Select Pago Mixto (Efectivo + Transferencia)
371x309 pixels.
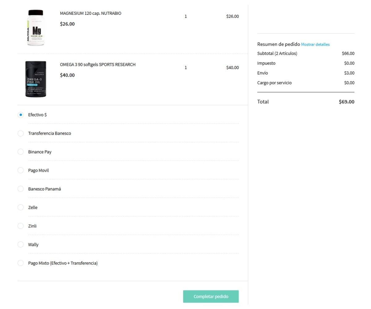[x=21, y=263]
